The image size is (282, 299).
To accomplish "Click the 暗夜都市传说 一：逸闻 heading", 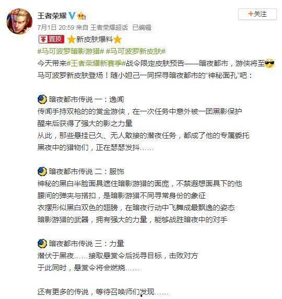I will click(87, 99).
